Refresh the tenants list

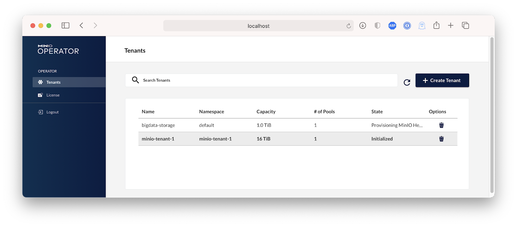point(407,82)
